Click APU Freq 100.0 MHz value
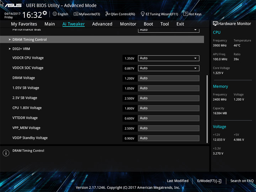This screenshot has height=192, width=256. 220,59
